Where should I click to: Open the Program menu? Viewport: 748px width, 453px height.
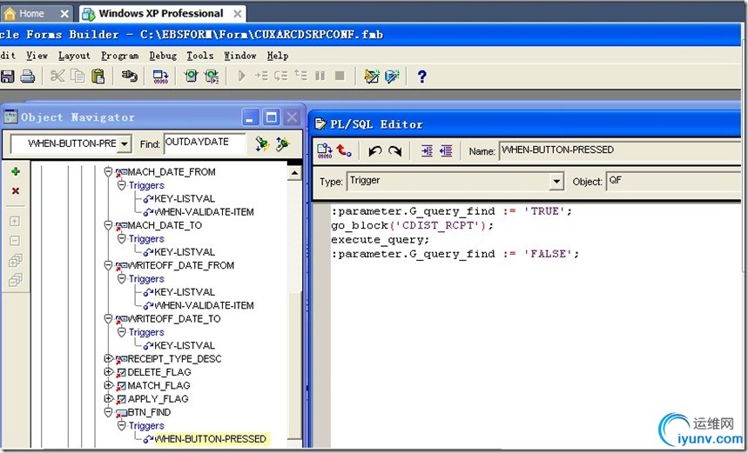pyautogui.click(x=120, y=56)
